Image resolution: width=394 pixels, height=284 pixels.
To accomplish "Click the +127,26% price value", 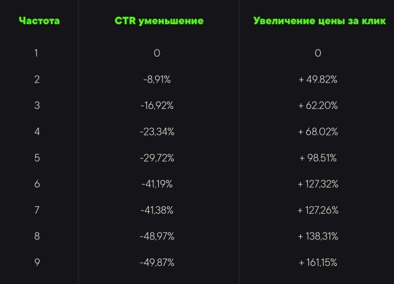I will point(318,210).
